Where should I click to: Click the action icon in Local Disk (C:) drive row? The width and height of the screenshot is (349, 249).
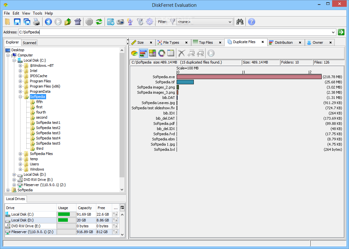tap(115, 214)
